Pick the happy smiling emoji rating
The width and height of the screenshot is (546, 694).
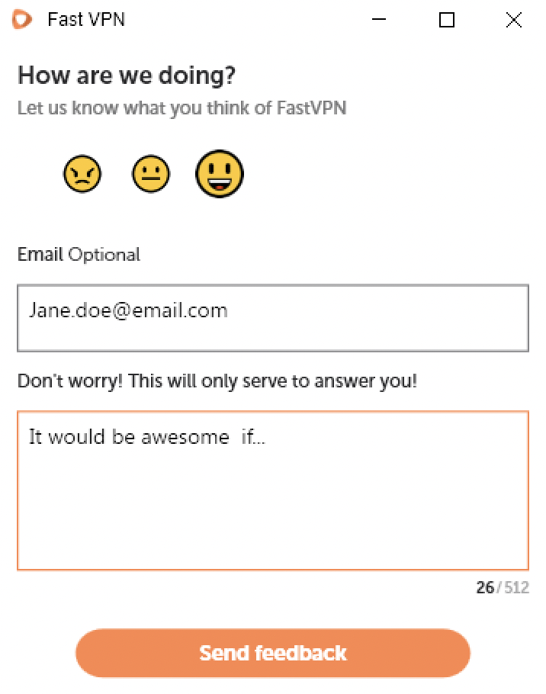coord(220,174)
